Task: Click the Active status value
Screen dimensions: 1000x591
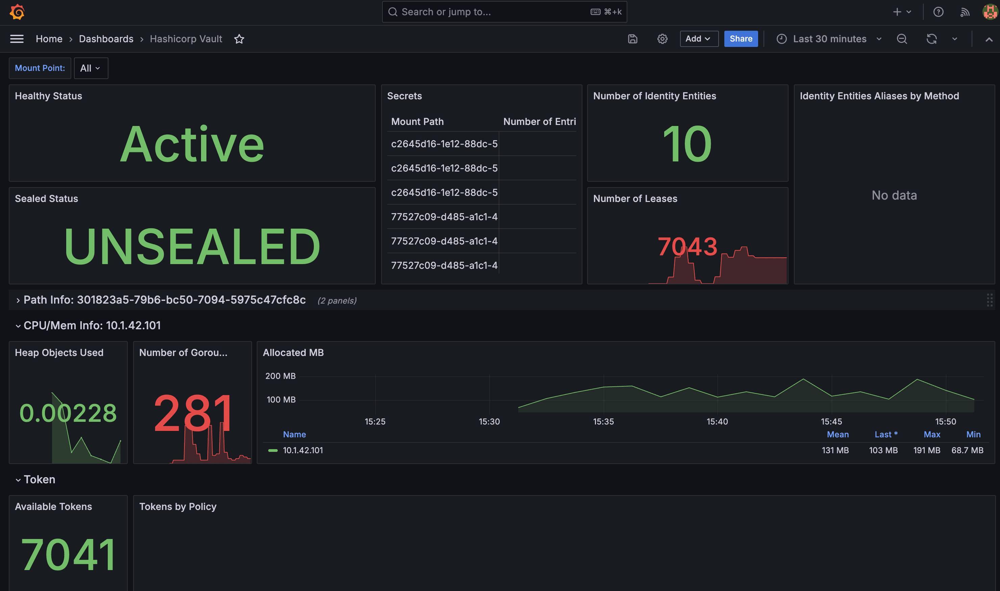Action: 192,144
